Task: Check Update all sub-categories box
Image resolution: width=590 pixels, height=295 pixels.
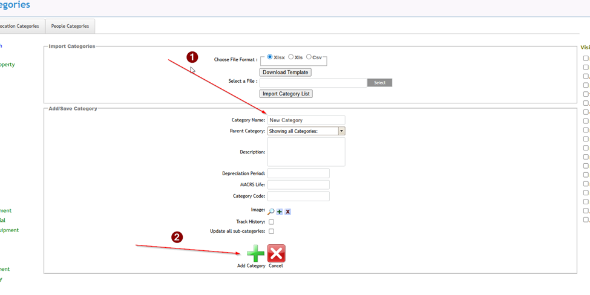Action: (x=271, y=232)
